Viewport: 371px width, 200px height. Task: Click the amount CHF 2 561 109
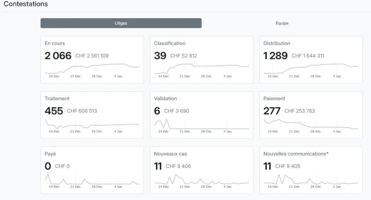coord(92,56)
